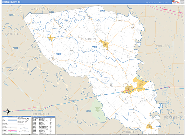Select ZIP code 77418 label

(94, 47)
